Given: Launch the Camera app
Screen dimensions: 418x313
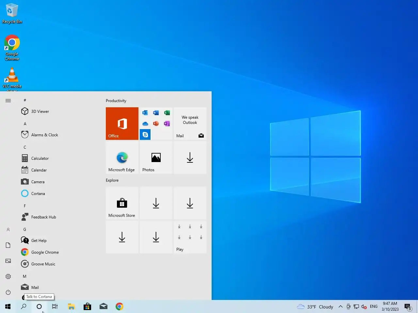Looking at the screenshot, I should tap(59, 182).
